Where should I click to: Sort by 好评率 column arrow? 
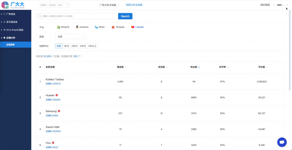[228, 67]
